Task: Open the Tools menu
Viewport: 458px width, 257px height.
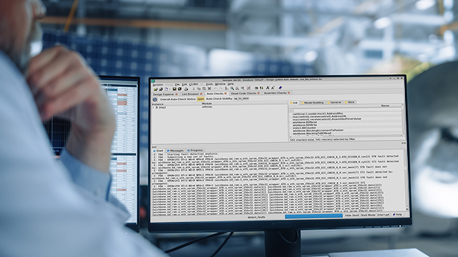Action: pos(210,84)
